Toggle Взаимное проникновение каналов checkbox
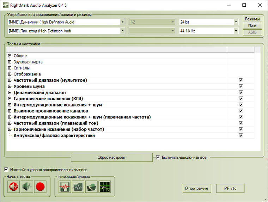The height and width of the screenshot is (202, 268). [240, 111]
